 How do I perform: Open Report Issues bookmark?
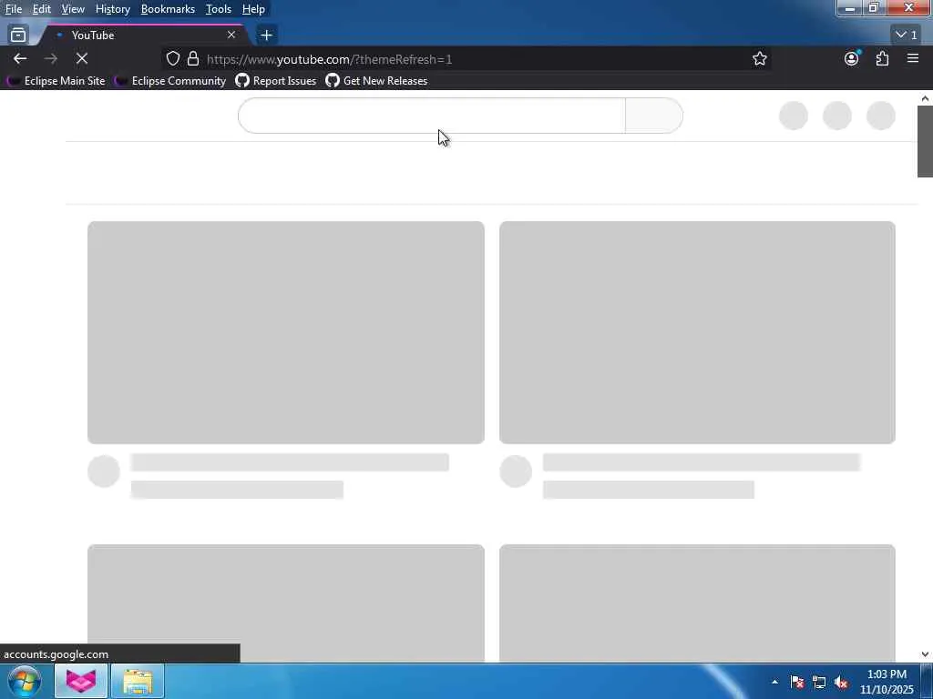coord(275,81)
